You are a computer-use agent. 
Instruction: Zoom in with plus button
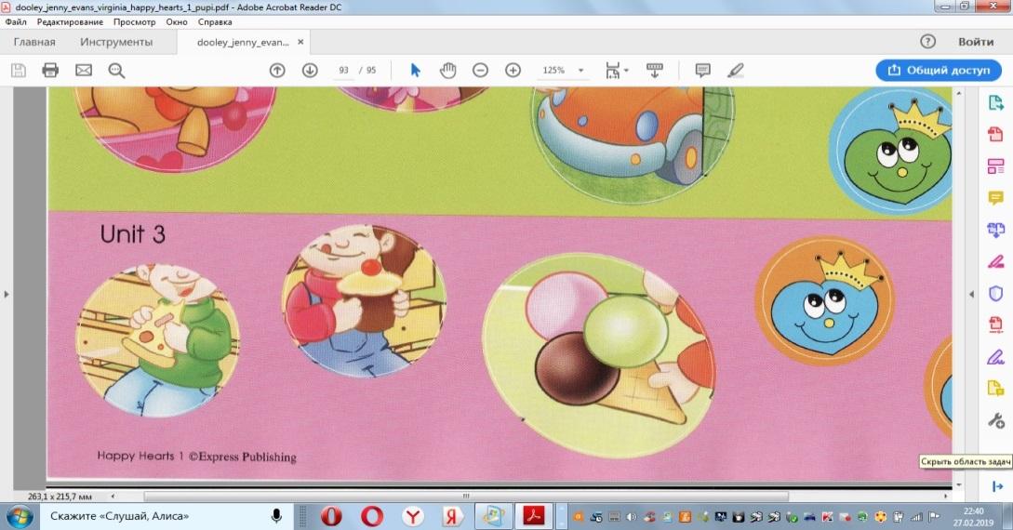pos(513,70)
